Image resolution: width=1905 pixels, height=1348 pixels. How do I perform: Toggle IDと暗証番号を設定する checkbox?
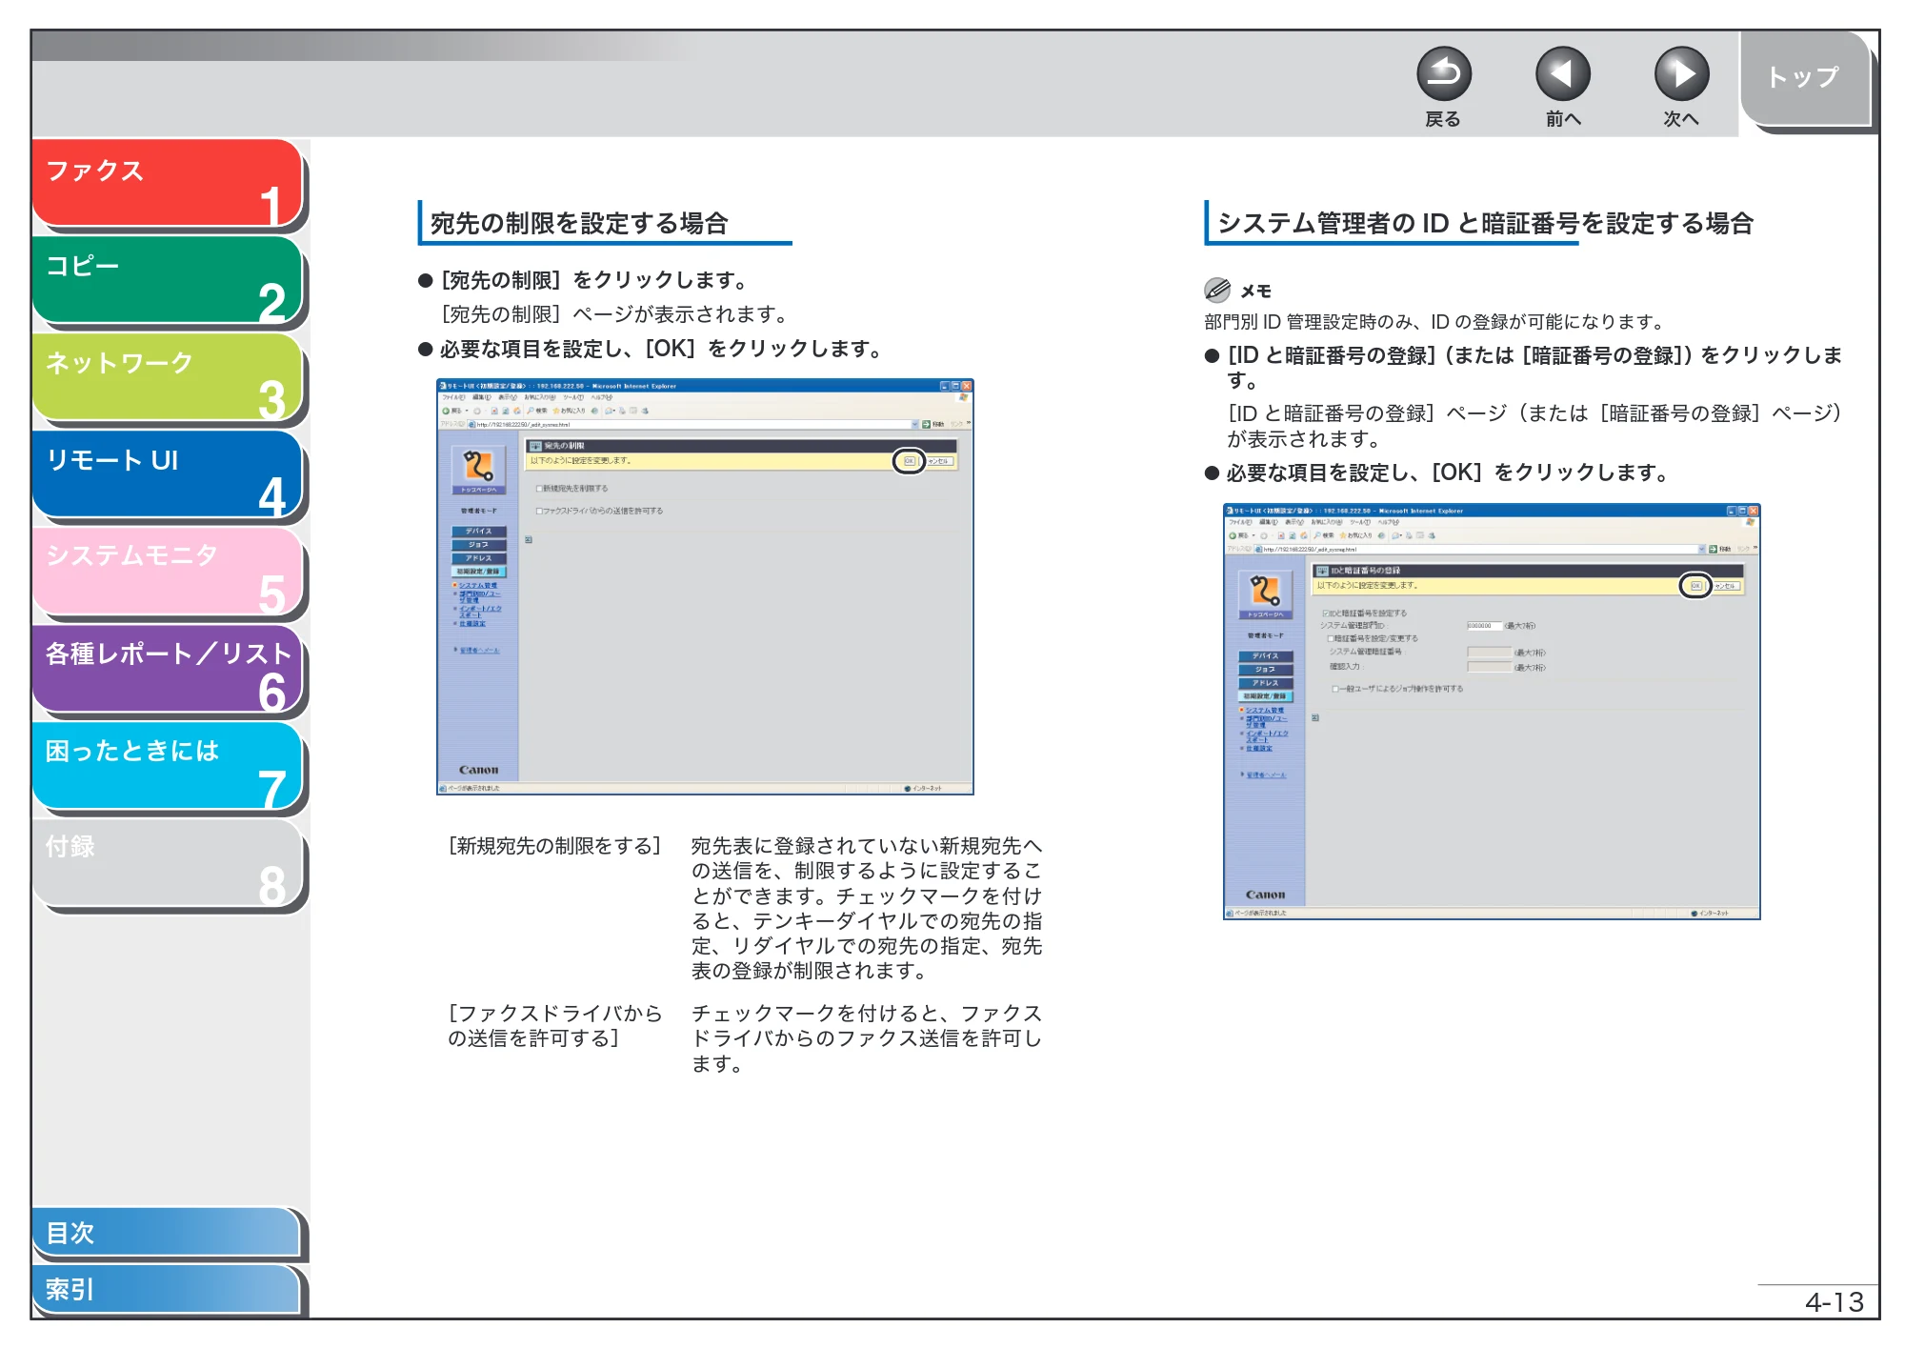tap(1326, 614)
